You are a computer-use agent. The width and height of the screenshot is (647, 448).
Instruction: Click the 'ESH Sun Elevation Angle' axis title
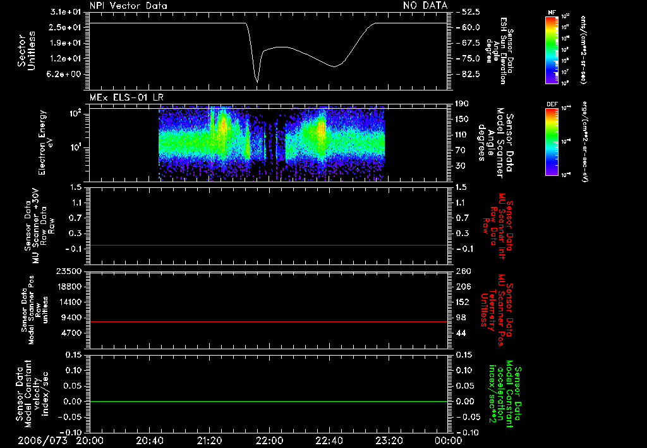(499, 51)
